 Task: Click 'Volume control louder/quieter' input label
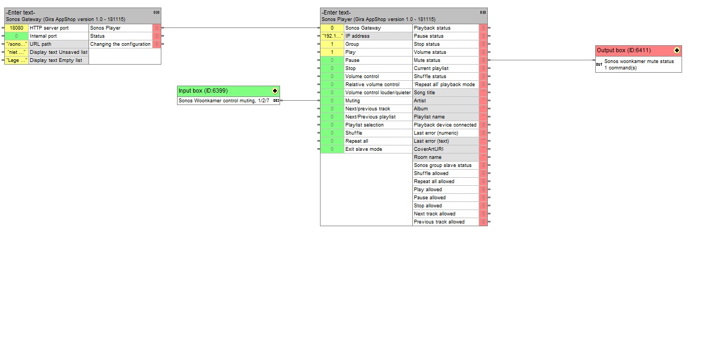[x=378, y=93]
